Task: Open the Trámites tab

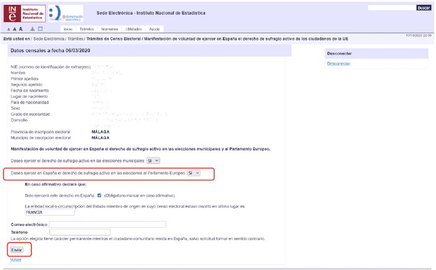Action: [87, 29]
